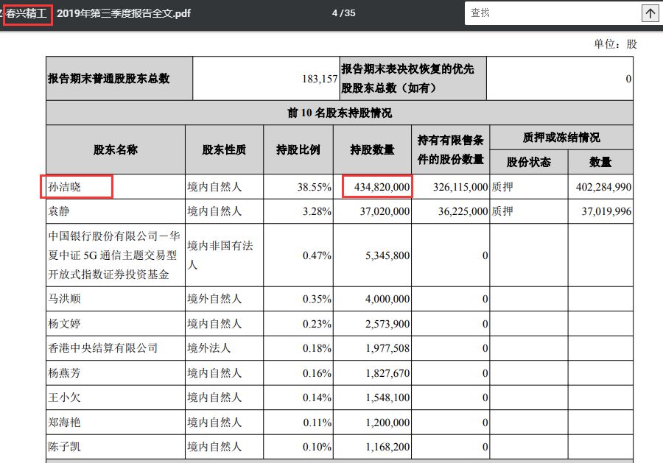Click the 查找 search input field
Image resolution: width=663 pixels, height=463 pixels.
coord(552,13)
